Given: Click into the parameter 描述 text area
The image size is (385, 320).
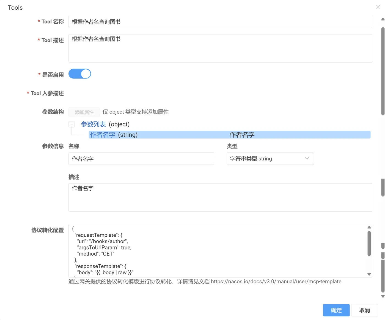Looking at the screenshot, I should point(220,197).
